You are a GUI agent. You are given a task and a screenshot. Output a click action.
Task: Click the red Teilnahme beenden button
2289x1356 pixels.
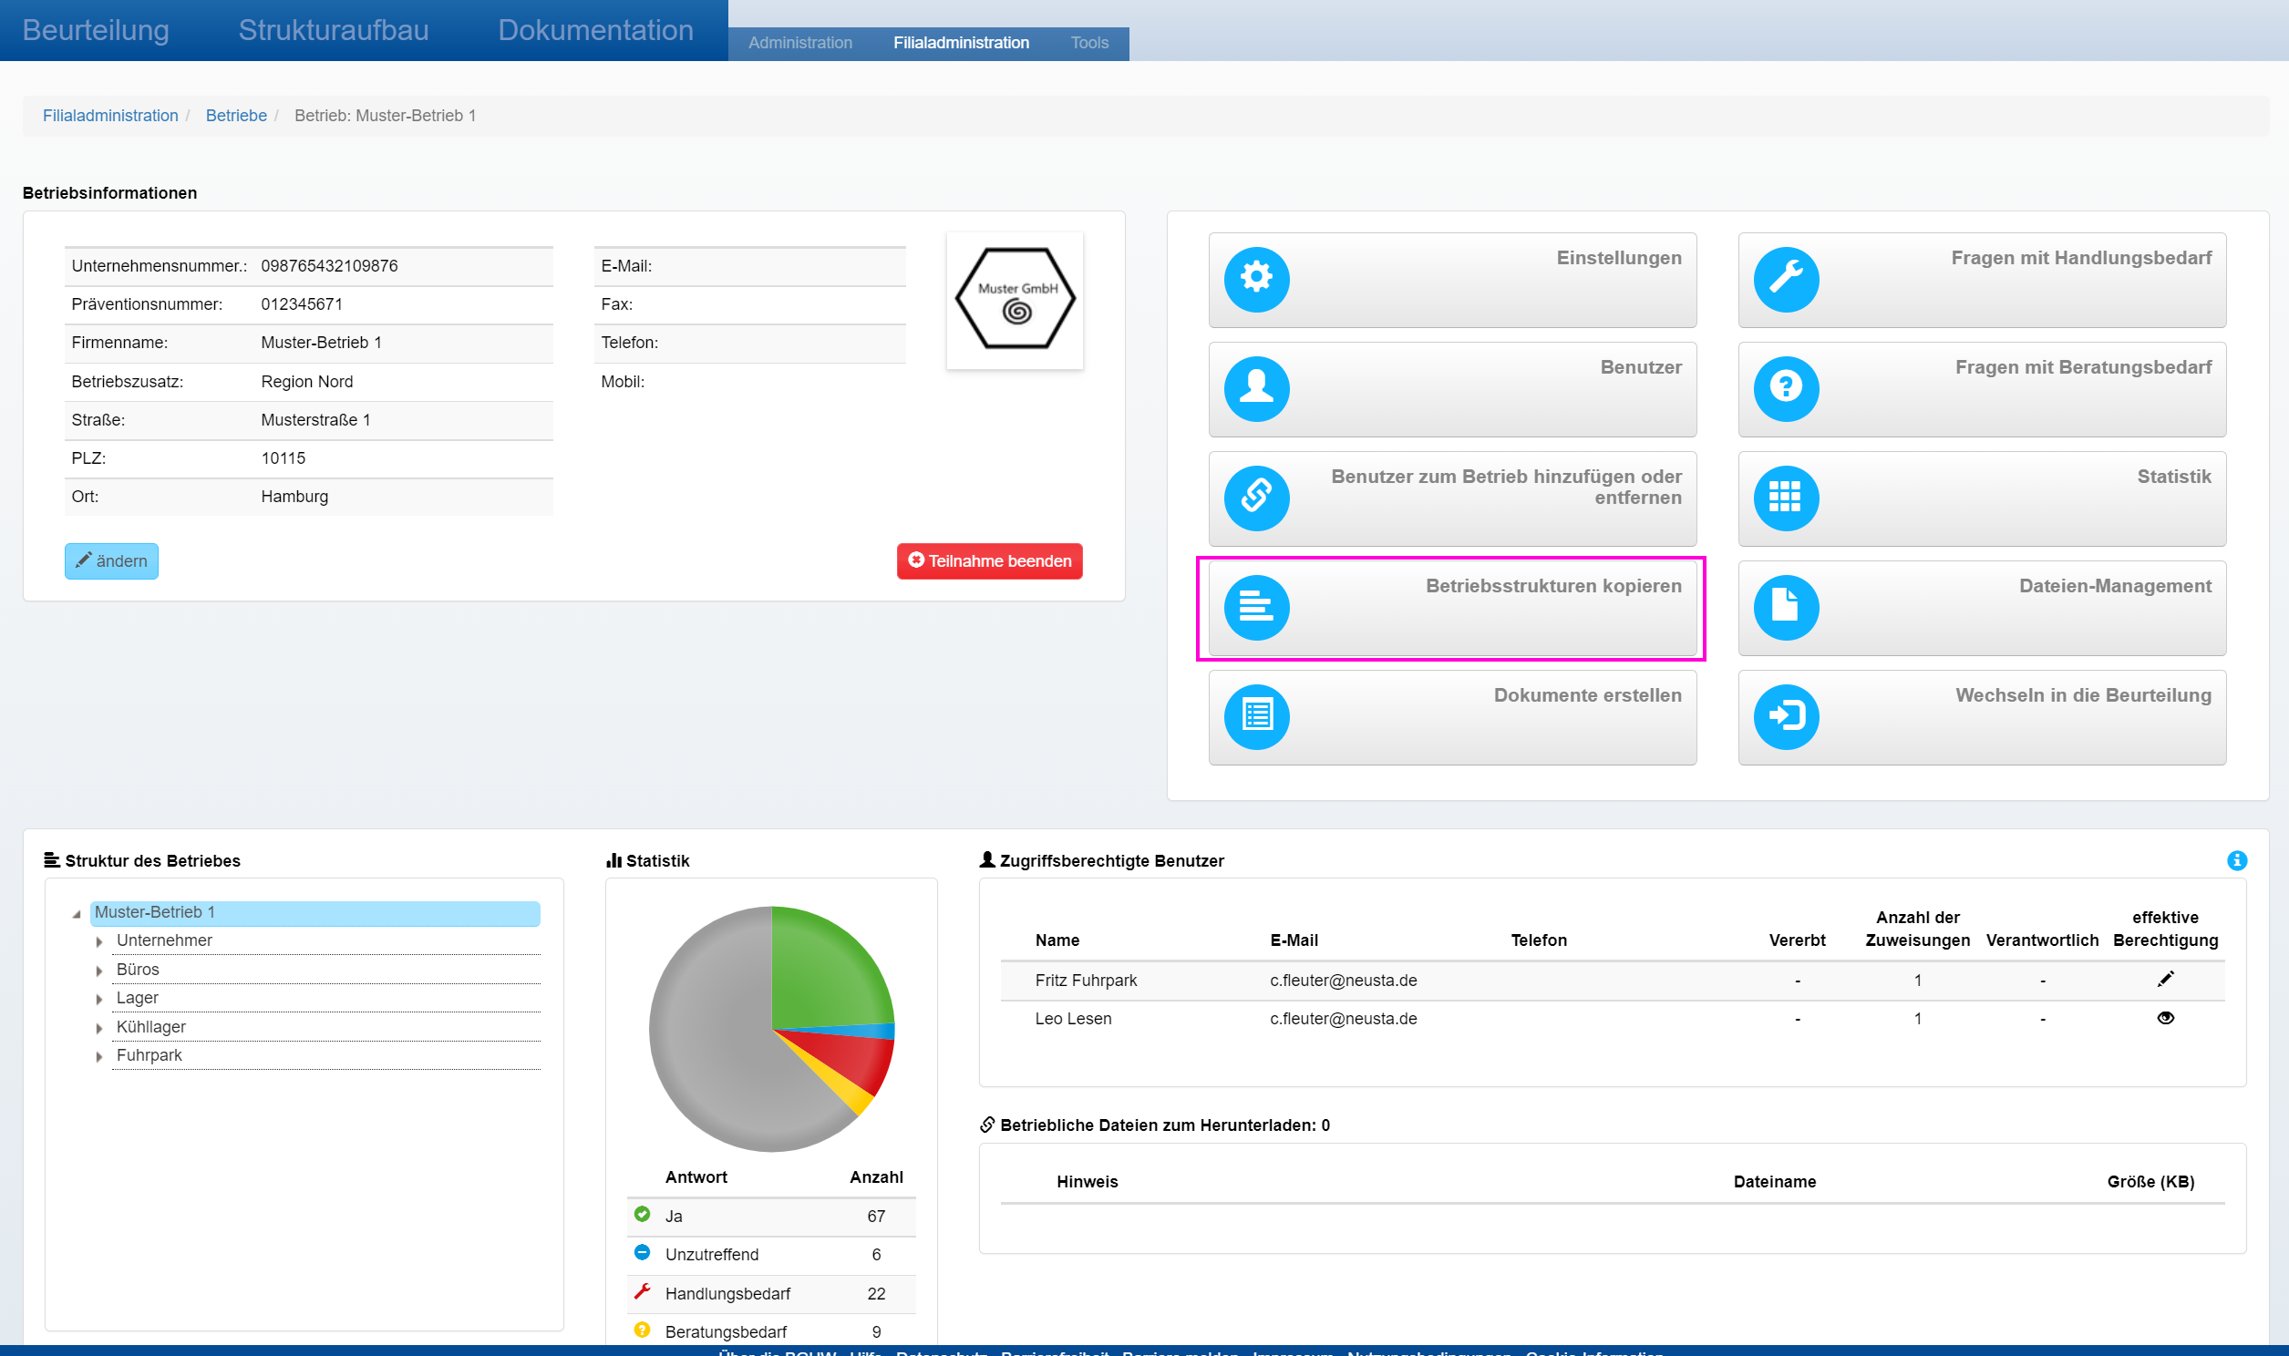click(990, 561)
